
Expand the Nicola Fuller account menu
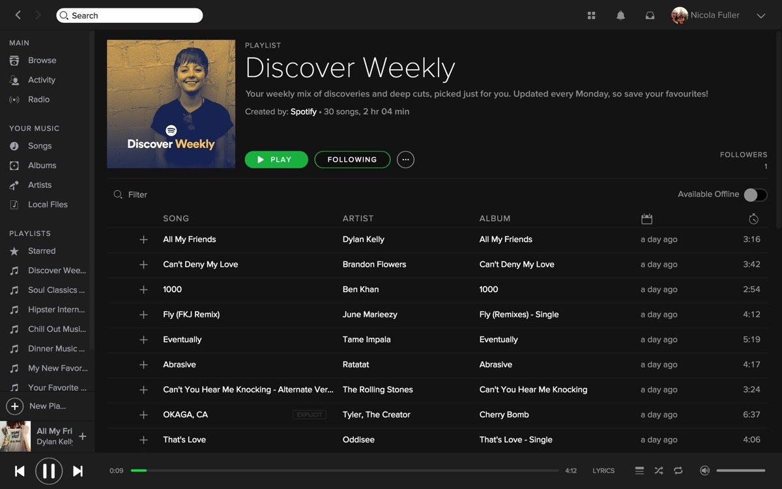760,16
